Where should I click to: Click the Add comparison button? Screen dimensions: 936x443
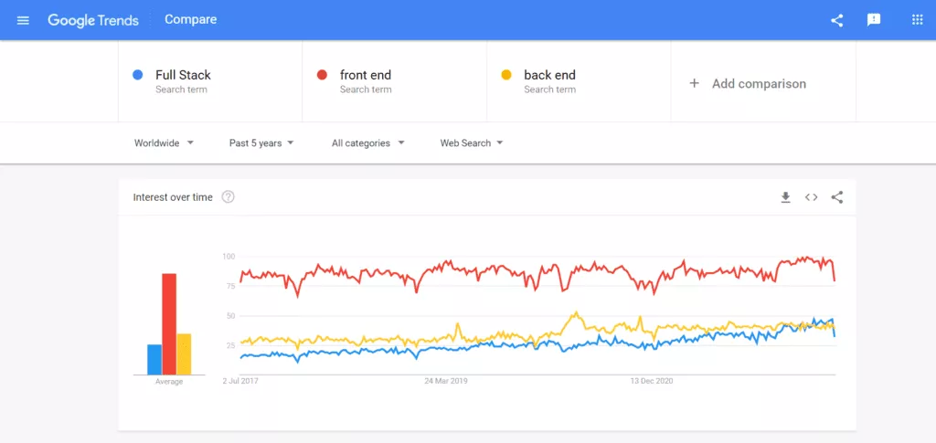[759, 83]
